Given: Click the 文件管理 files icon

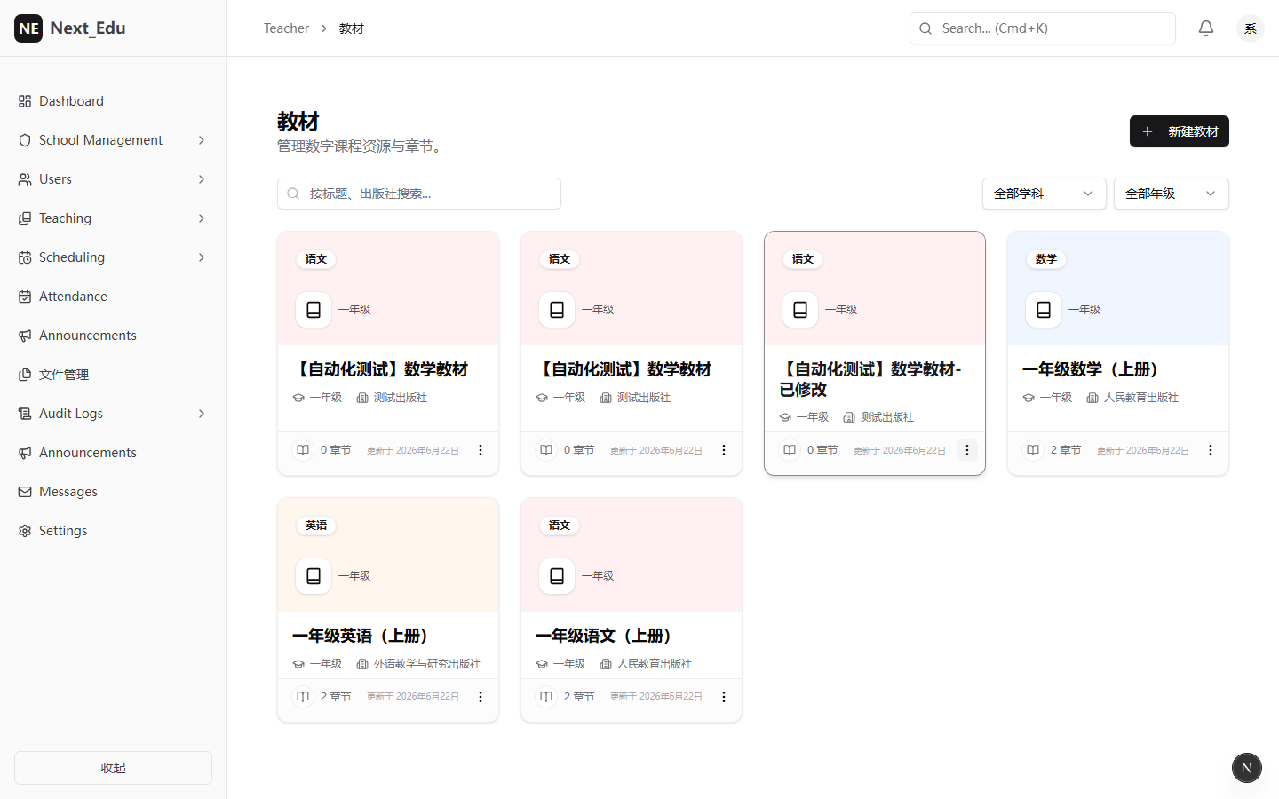Looking at the screenshot, I should pos(25,375).
